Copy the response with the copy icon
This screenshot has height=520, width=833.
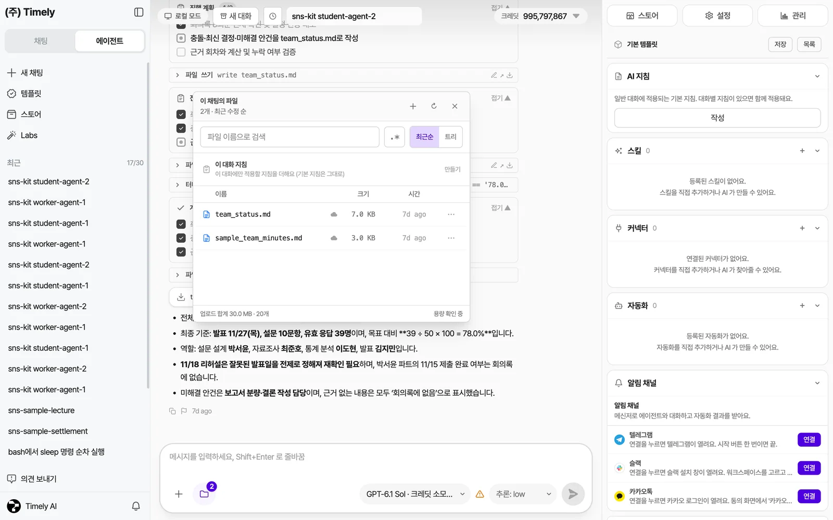click(172, 411)
